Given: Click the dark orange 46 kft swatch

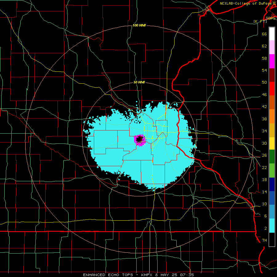Looking at the screenshot, I should click(272, 102).
